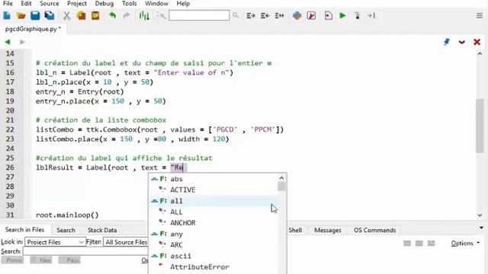Open the Filter All Source Files dropdown
The height and width of the screenshot is (274, 488).
point(126,242)
